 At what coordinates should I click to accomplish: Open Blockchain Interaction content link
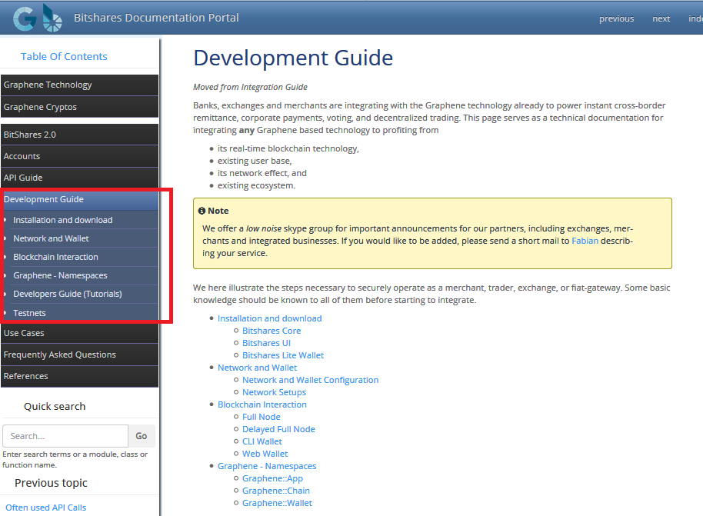(262, 404)
